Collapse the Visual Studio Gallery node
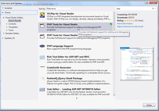 [x=3, y=18]
